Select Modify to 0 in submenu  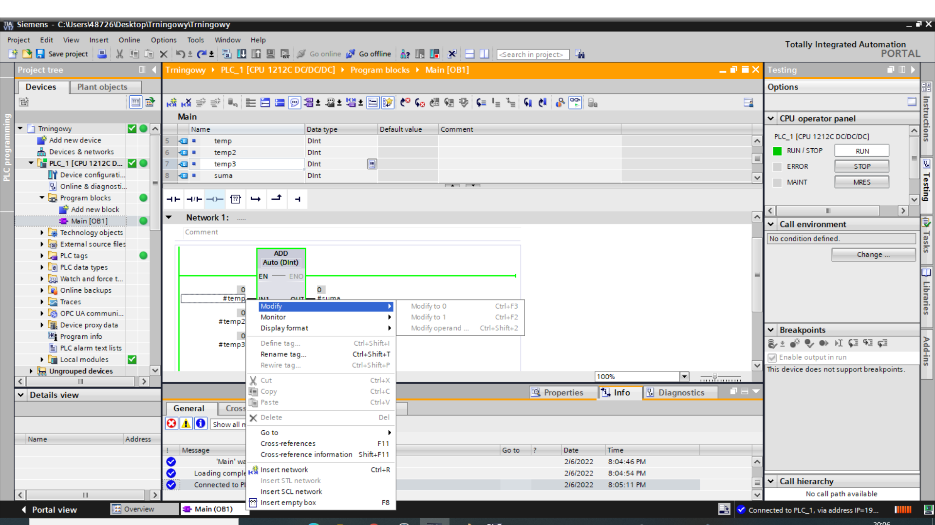(x=461, y=306)
